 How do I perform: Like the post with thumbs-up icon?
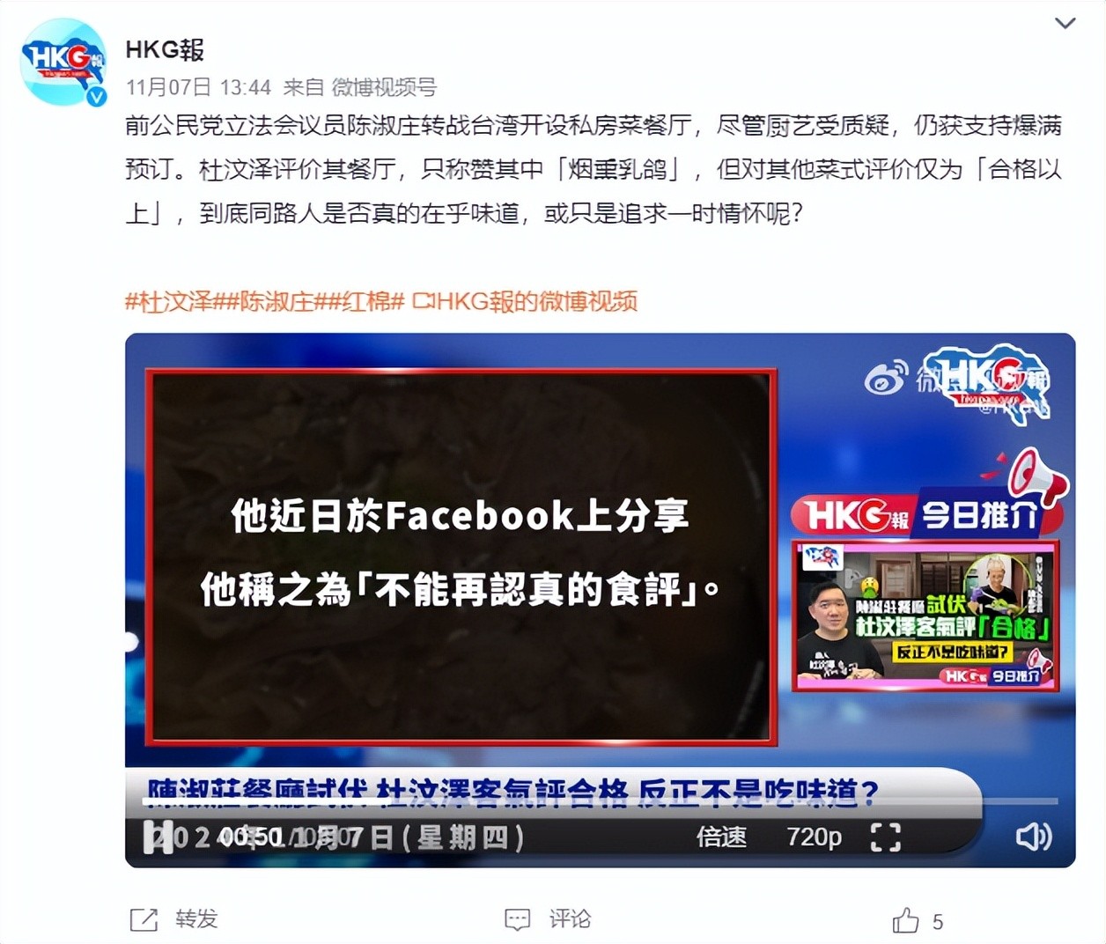click(905, 920)
